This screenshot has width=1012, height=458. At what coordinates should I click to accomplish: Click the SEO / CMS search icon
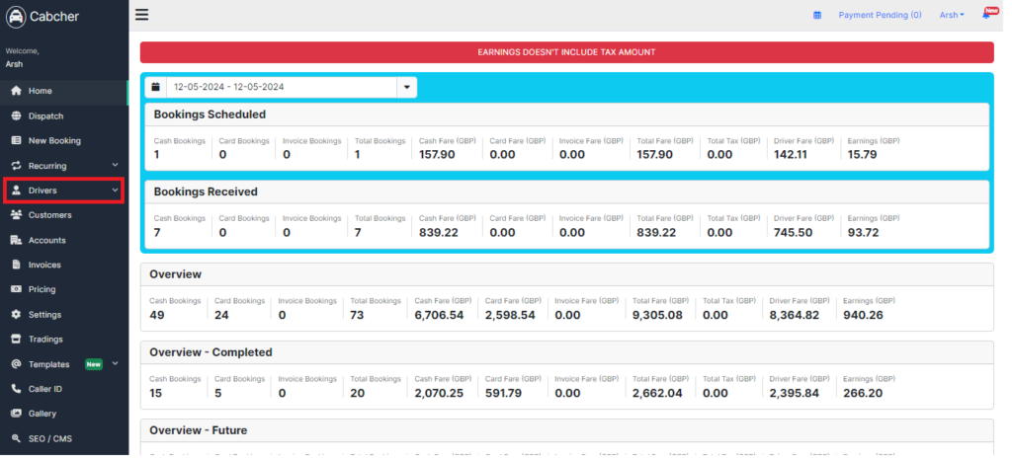pos(17,438)
